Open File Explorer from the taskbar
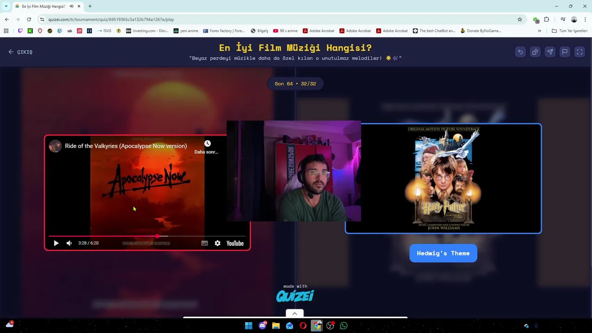 (x=276, y=326)
